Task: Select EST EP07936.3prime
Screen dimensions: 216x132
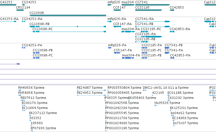Action: point(43,128)
